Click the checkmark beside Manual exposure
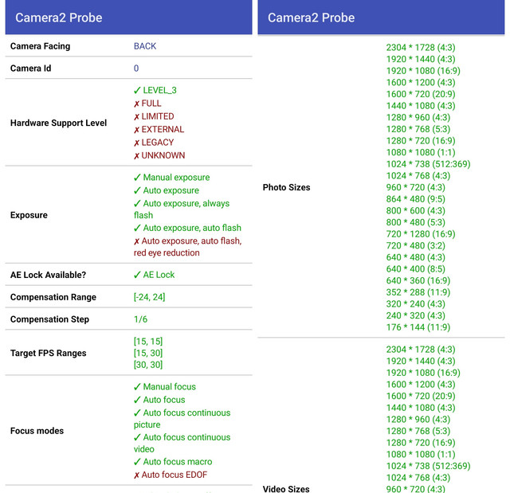This screenshot has height=493, width=510. (137, 178)
